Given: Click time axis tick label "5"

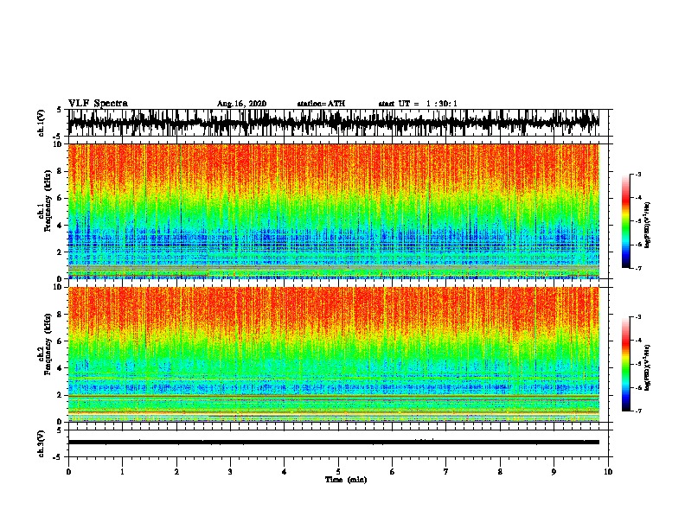Looking at the screenshot, I should tap(338, 472).
